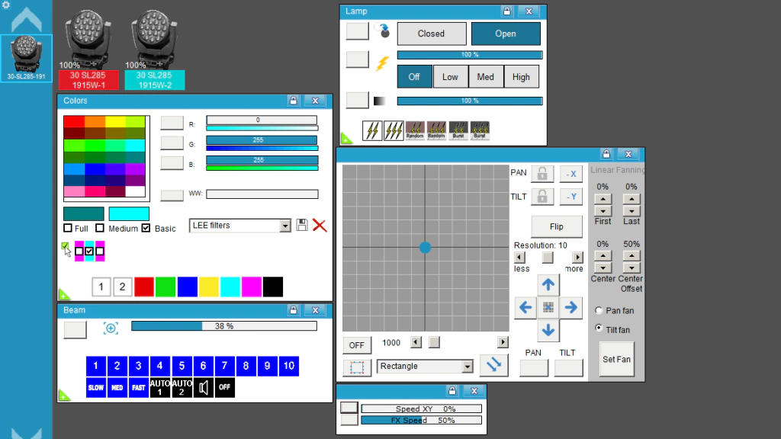This screenshot has width=781, height=439.
Task: Enable the Full color checkbox
Action: click(x=68, y=228)
